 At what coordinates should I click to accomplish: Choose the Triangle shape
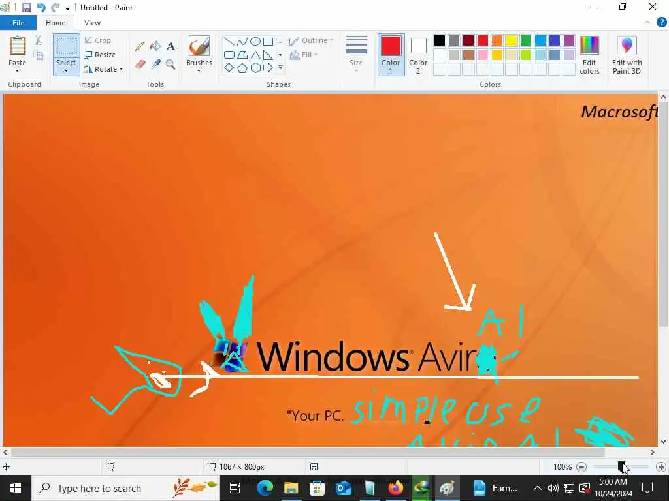(x=255, y=55)
